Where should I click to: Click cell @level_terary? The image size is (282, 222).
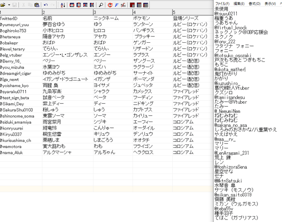21,49
